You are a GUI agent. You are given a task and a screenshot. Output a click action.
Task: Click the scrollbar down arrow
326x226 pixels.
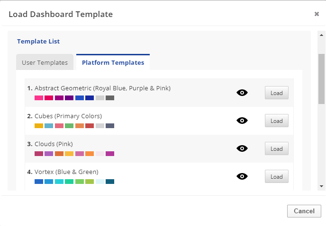322,186
